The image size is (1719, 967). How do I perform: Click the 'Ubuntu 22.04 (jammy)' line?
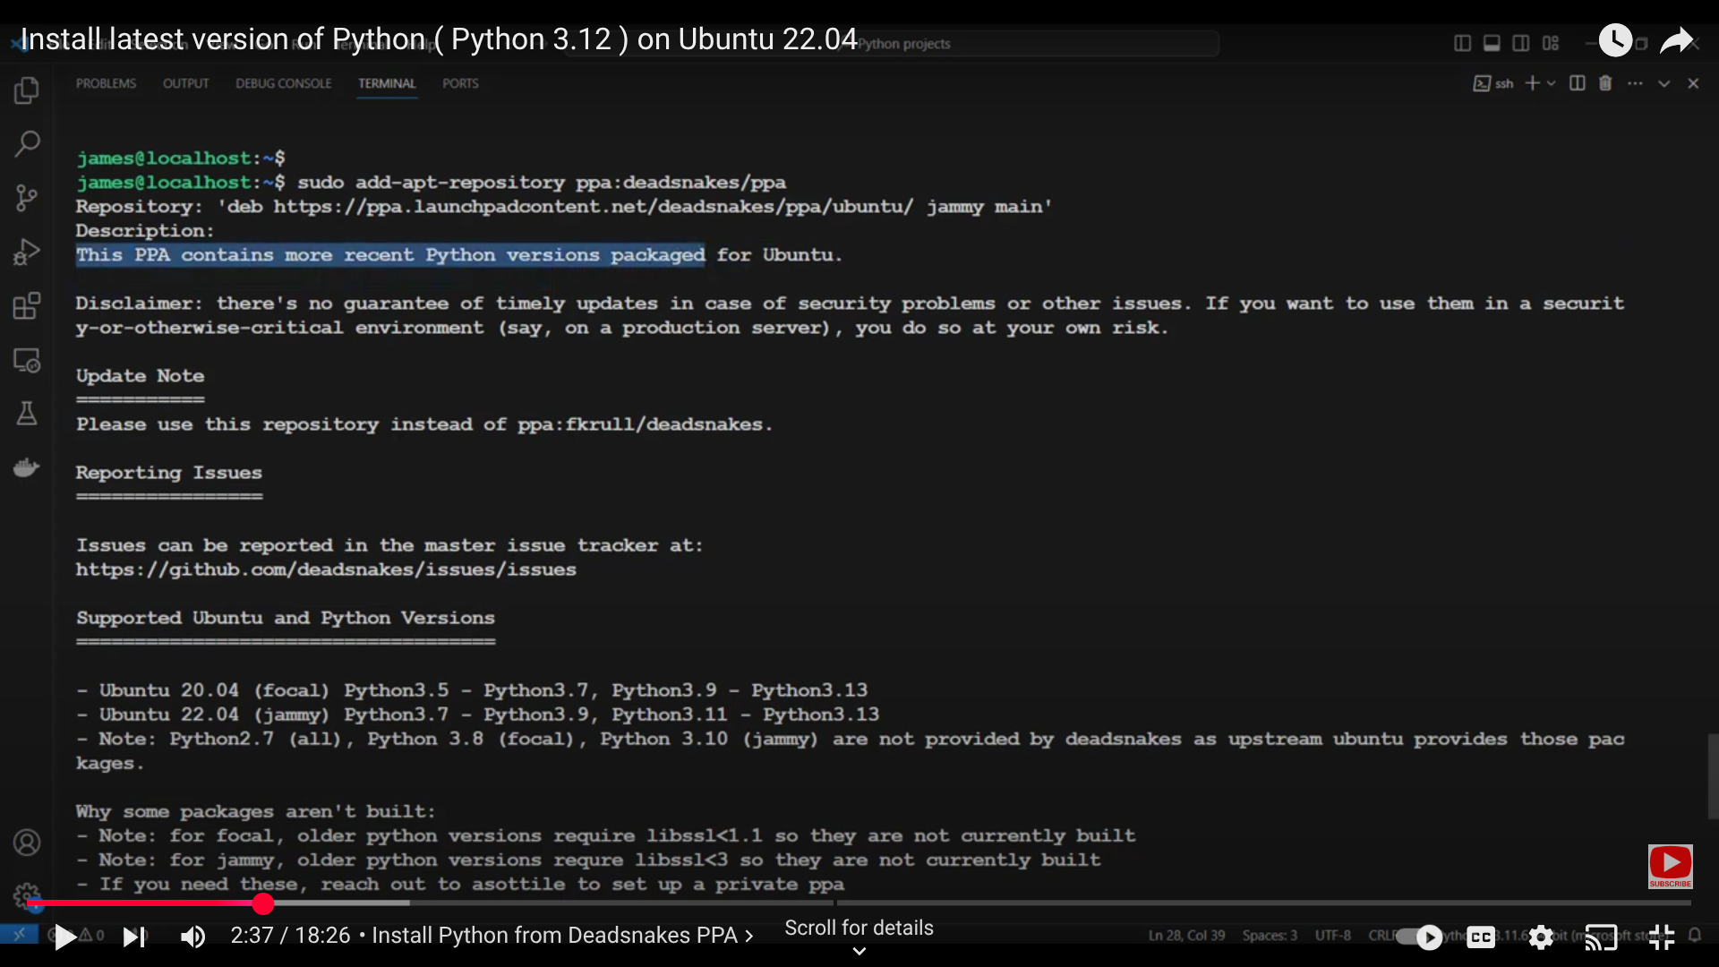coord(478,715)
